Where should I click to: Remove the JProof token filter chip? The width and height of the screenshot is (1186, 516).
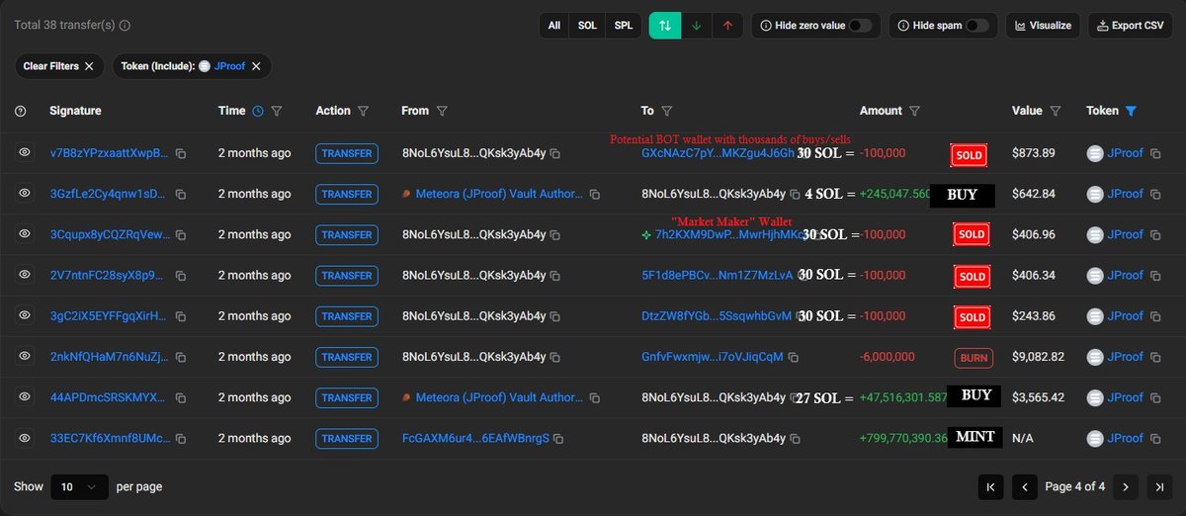point(256,66)
